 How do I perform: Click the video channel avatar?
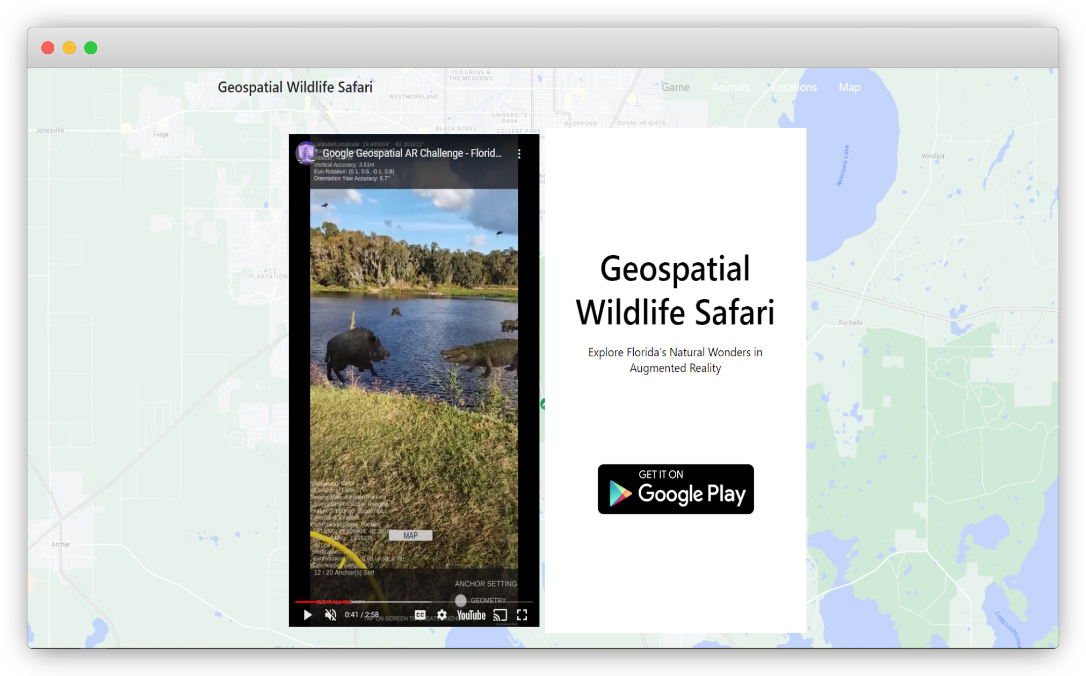306,153
